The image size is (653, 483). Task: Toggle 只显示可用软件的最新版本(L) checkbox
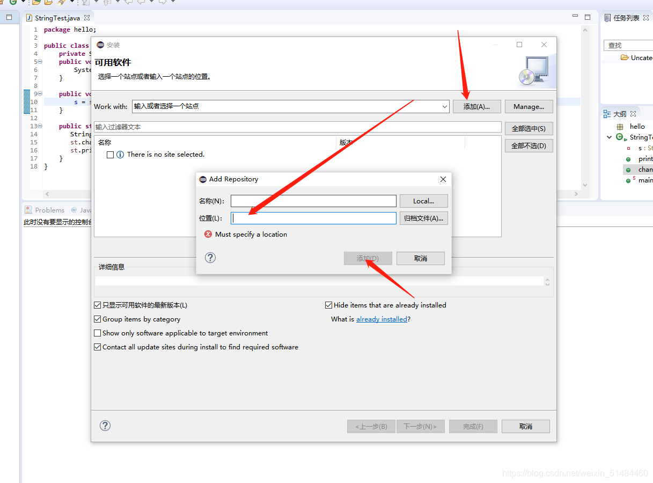[x=98, y=305]
